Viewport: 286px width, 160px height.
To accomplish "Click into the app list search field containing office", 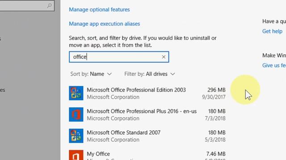I will pos(119,57).
